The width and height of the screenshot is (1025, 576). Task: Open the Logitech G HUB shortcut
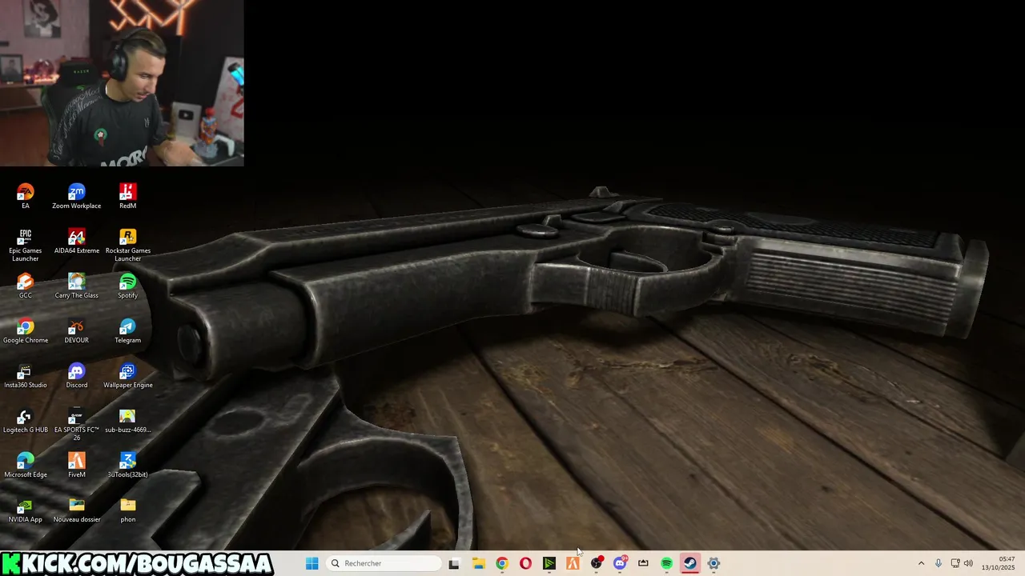[26, 420]
